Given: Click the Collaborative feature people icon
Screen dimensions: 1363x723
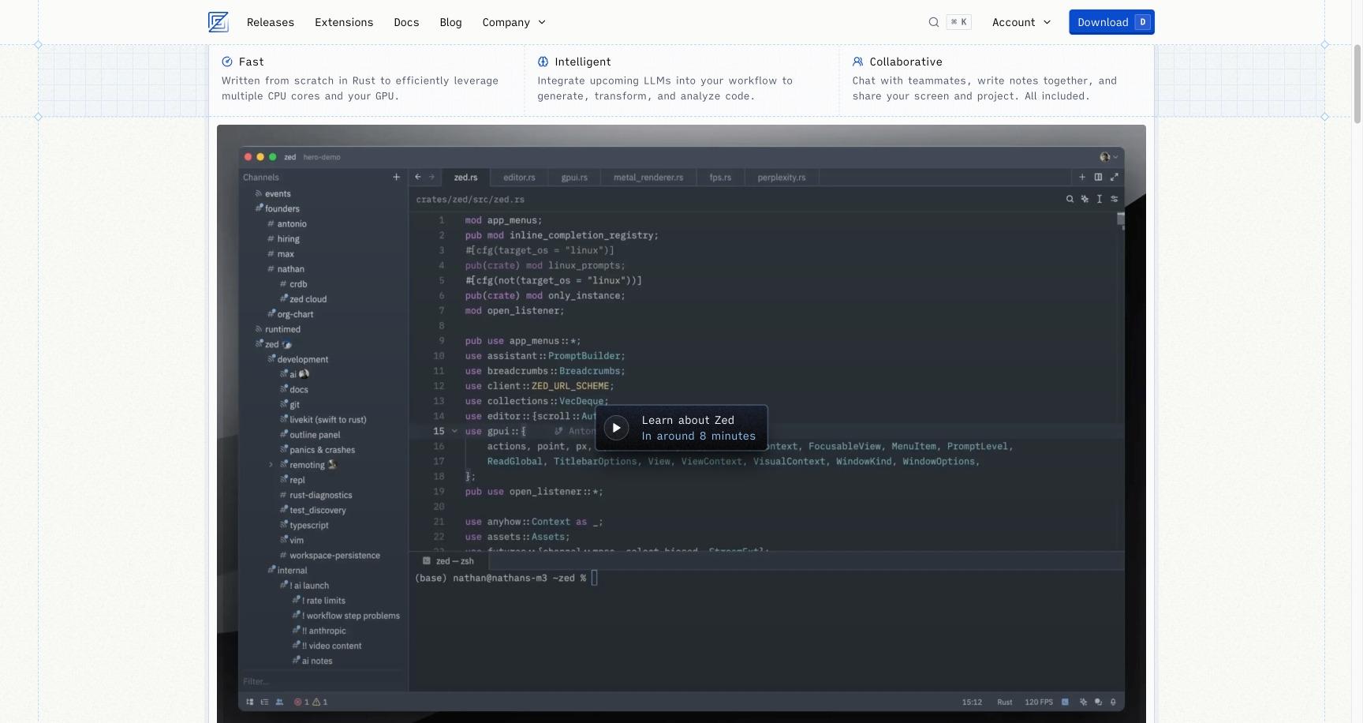Looking at the screenshot, I should click(857, 62).
